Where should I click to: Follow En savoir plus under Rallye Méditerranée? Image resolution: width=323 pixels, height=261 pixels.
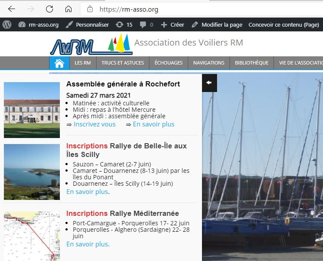click(88, 244)
